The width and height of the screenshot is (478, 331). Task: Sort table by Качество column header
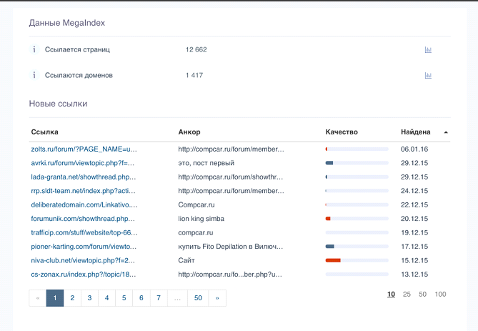point(342,132)
